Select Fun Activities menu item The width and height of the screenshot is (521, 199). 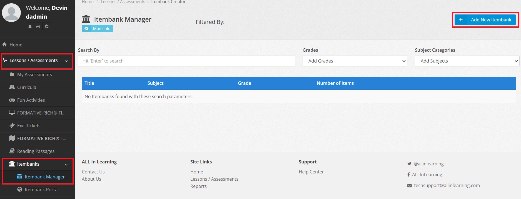click(31, 100)
